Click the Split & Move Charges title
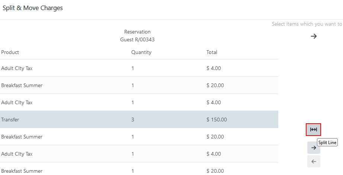 coord(33,8)
